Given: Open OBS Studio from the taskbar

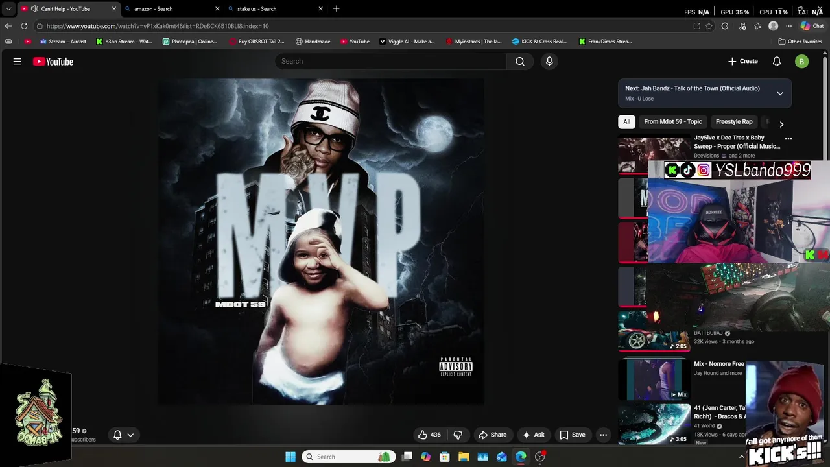Looking at the screenshot, I should click(x=539, y=457).
